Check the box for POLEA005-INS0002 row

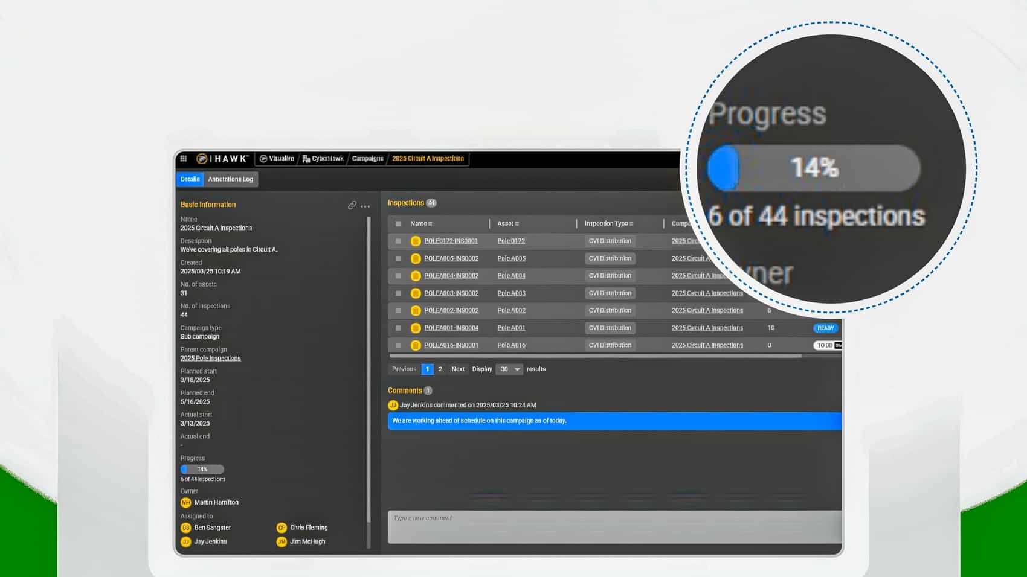coord(398,259)
